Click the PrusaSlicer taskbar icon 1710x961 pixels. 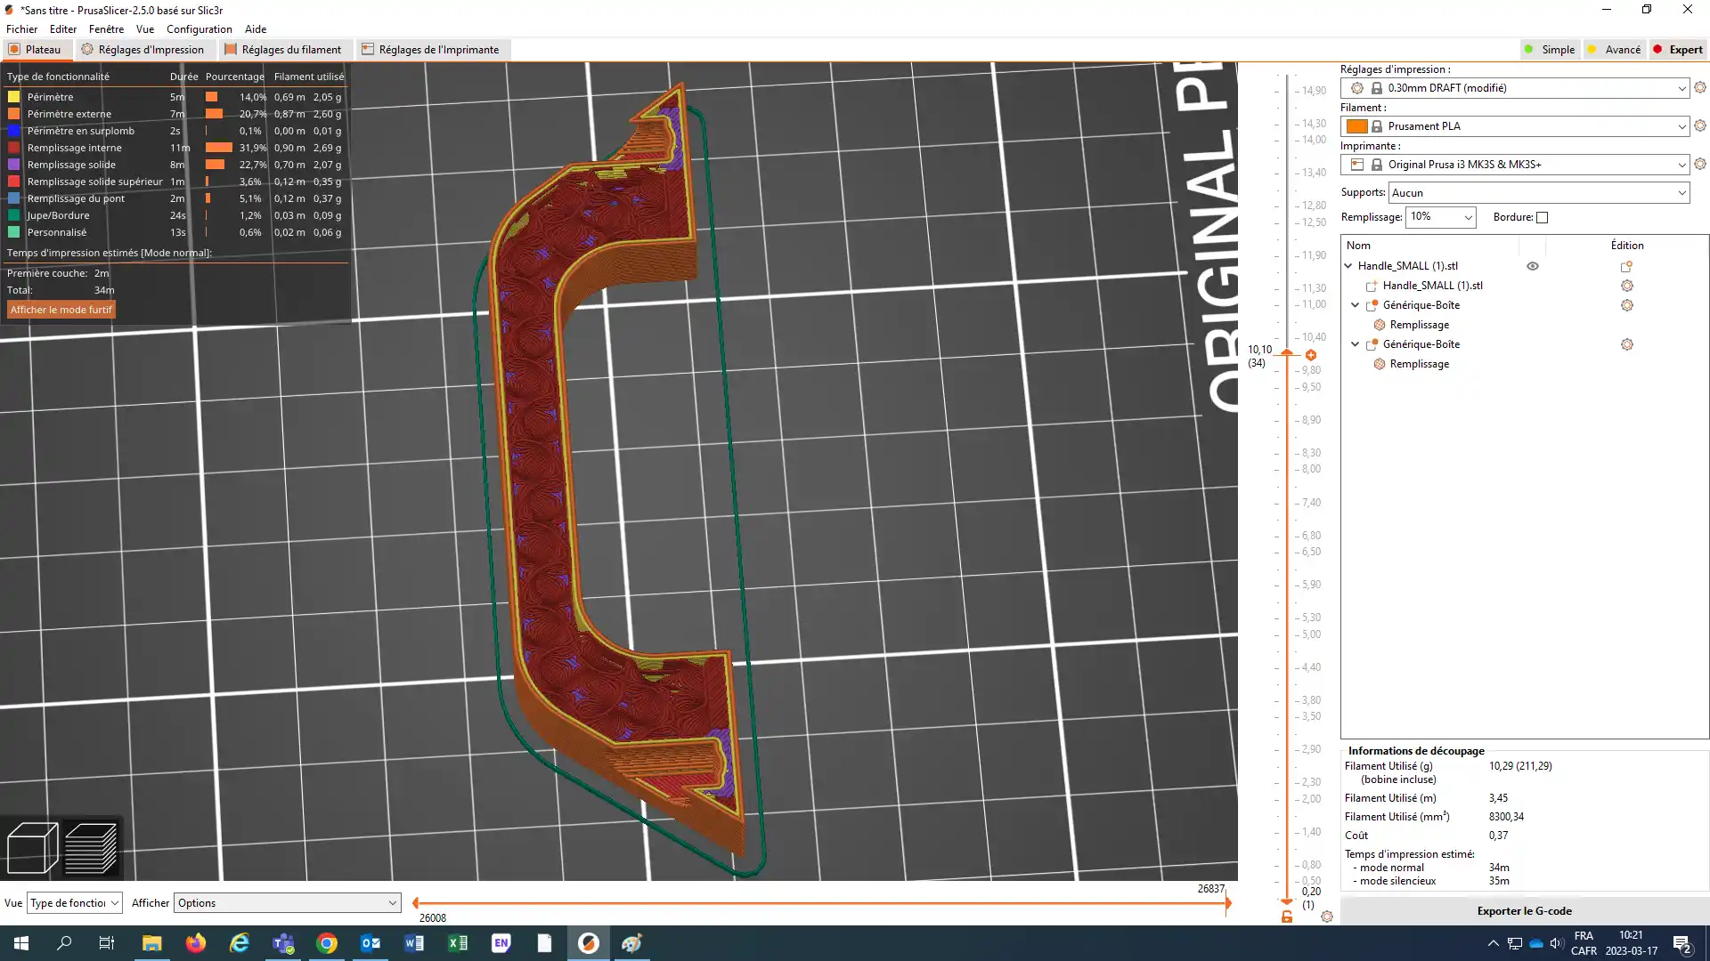[589, 943]
